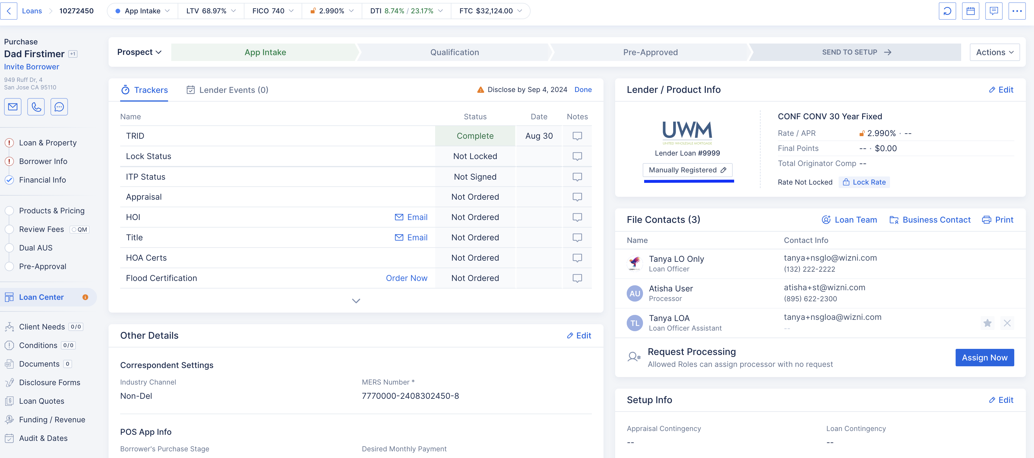Click the Qualification stage in progress bar
Screen dimensions: 1034x458
point(454,52)
